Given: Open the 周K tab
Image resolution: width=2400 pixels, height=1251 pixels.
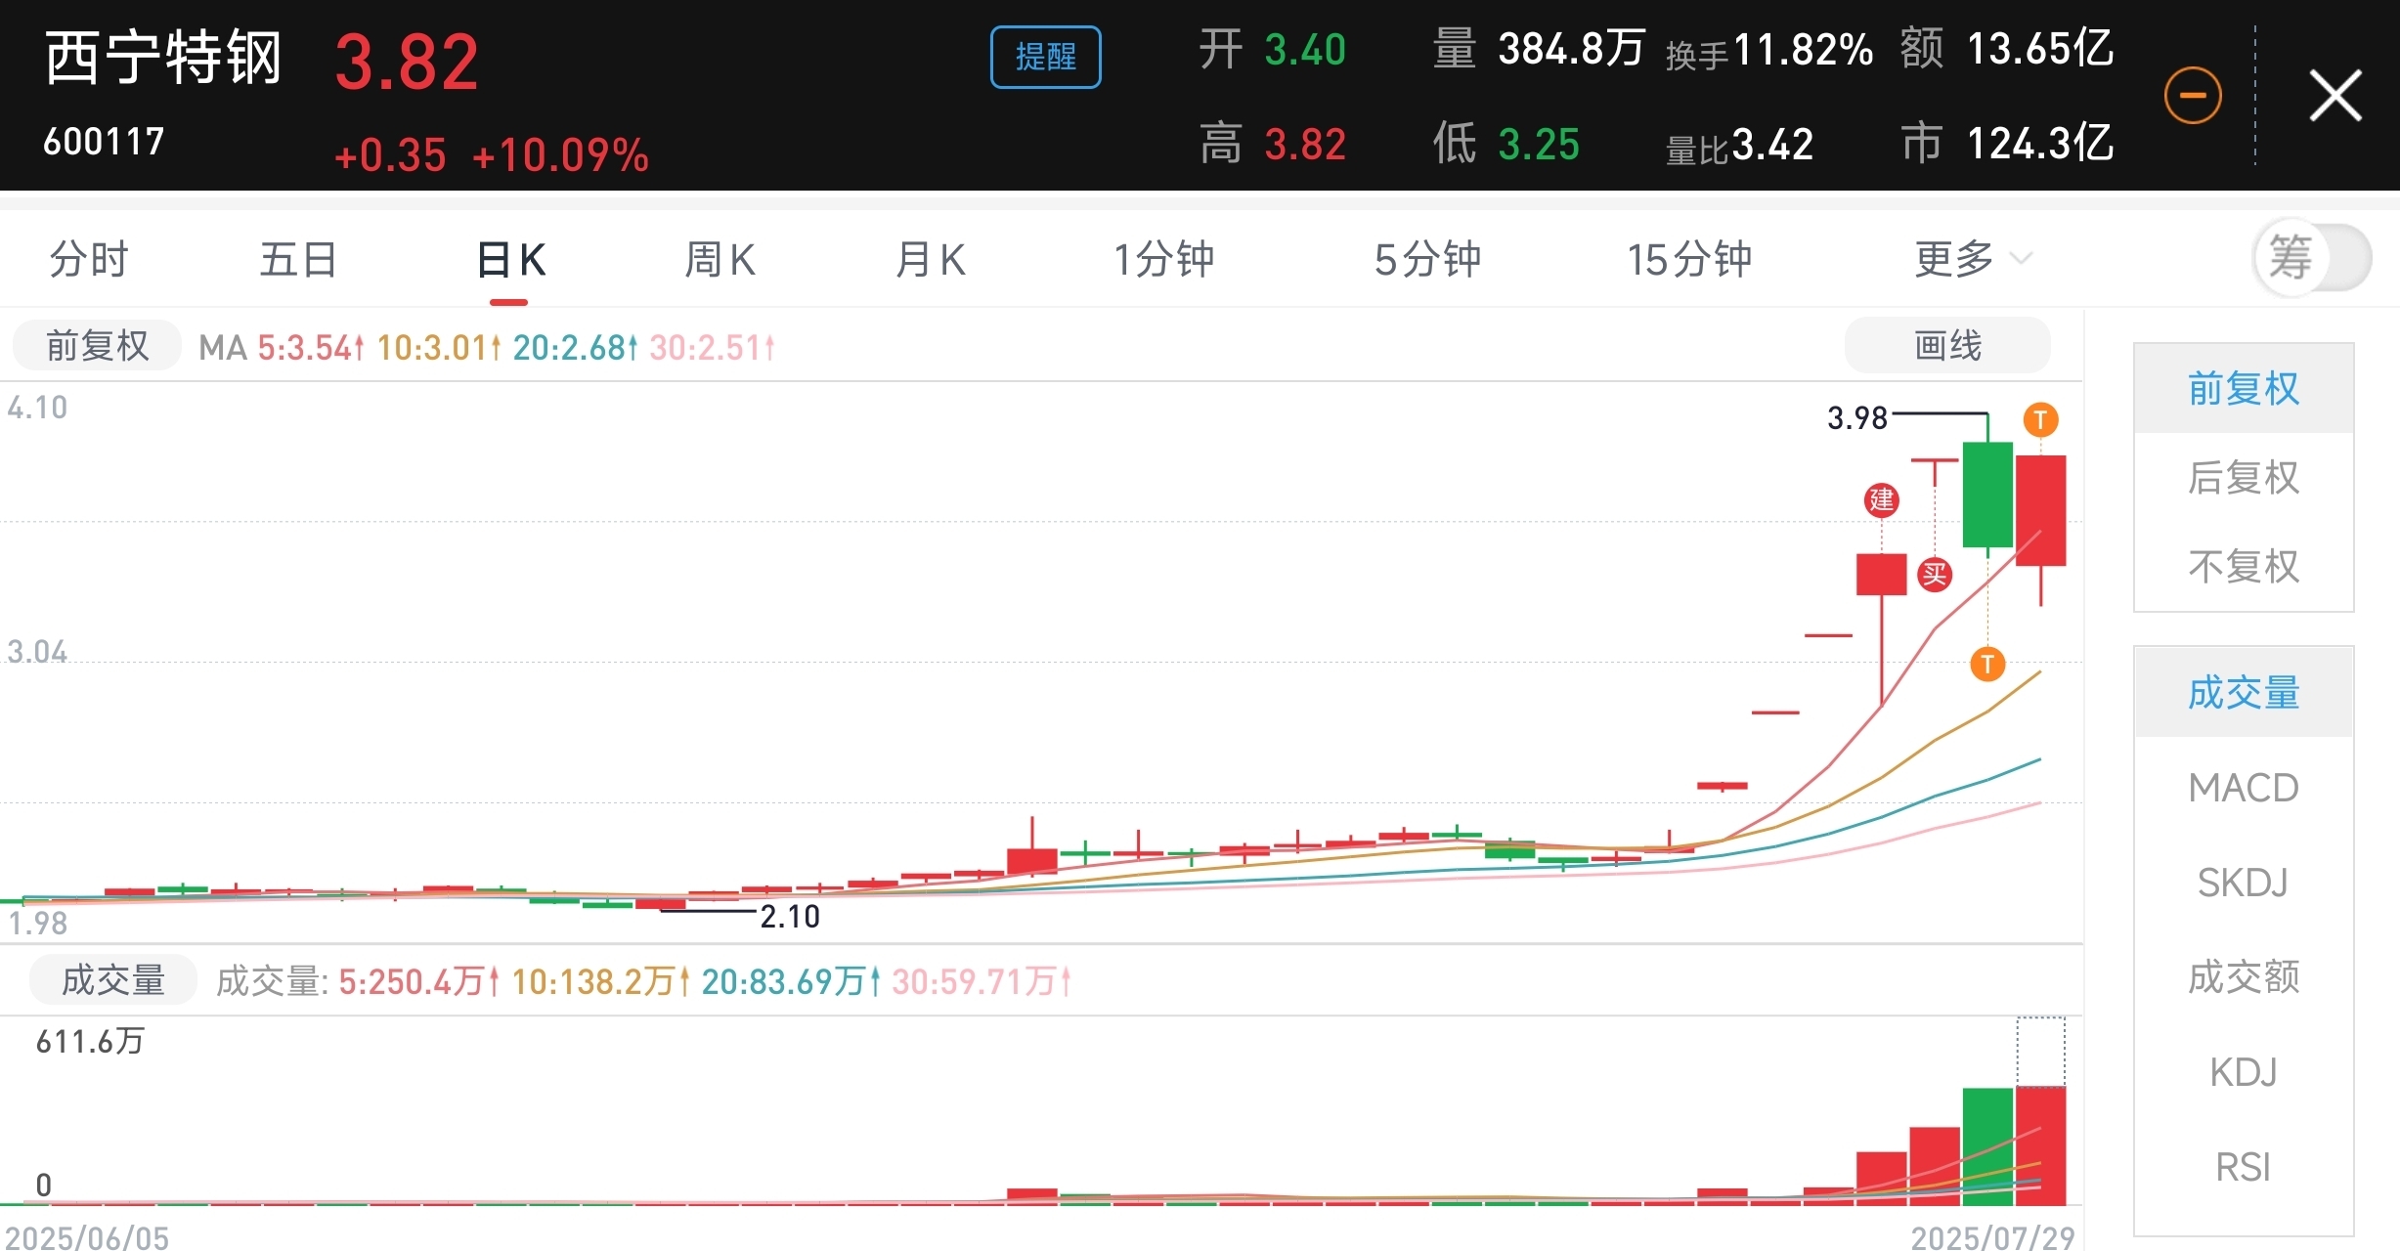Looking at the screenshot, I should (x=720, y=260).
